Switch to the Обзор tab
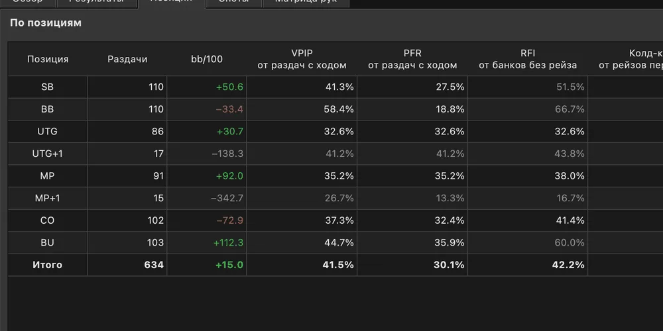The width and height of the screenshot is (663, 331). [29, 3]
